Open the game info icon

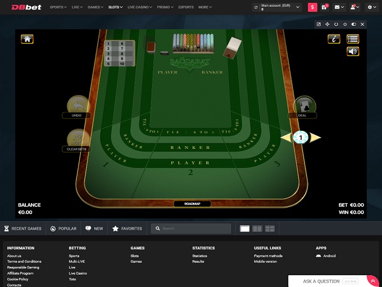point(334,39)
